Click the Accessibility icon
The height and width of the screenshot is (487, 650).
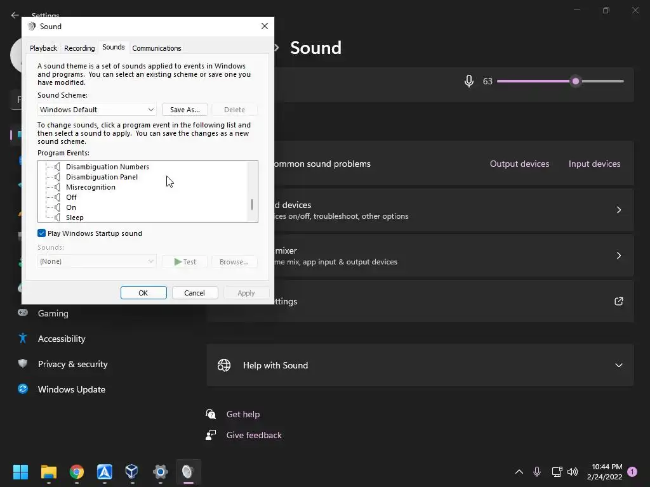pyautogui.click(x=23, y=339)
